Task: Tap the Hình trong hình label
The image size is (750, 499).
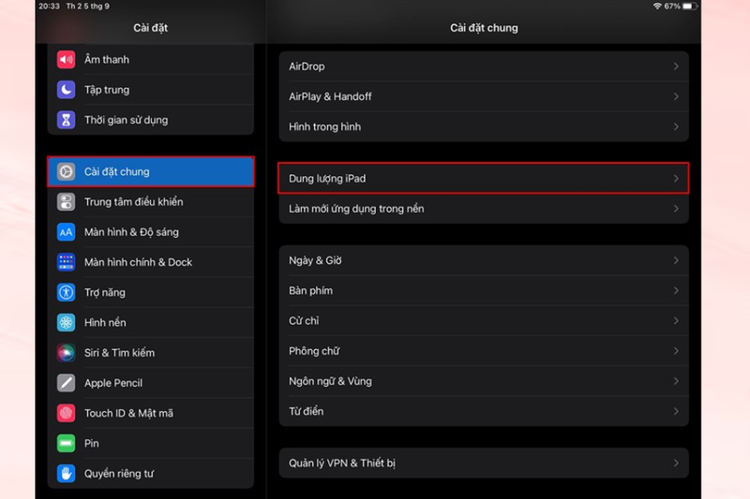Action: (324, 126)
